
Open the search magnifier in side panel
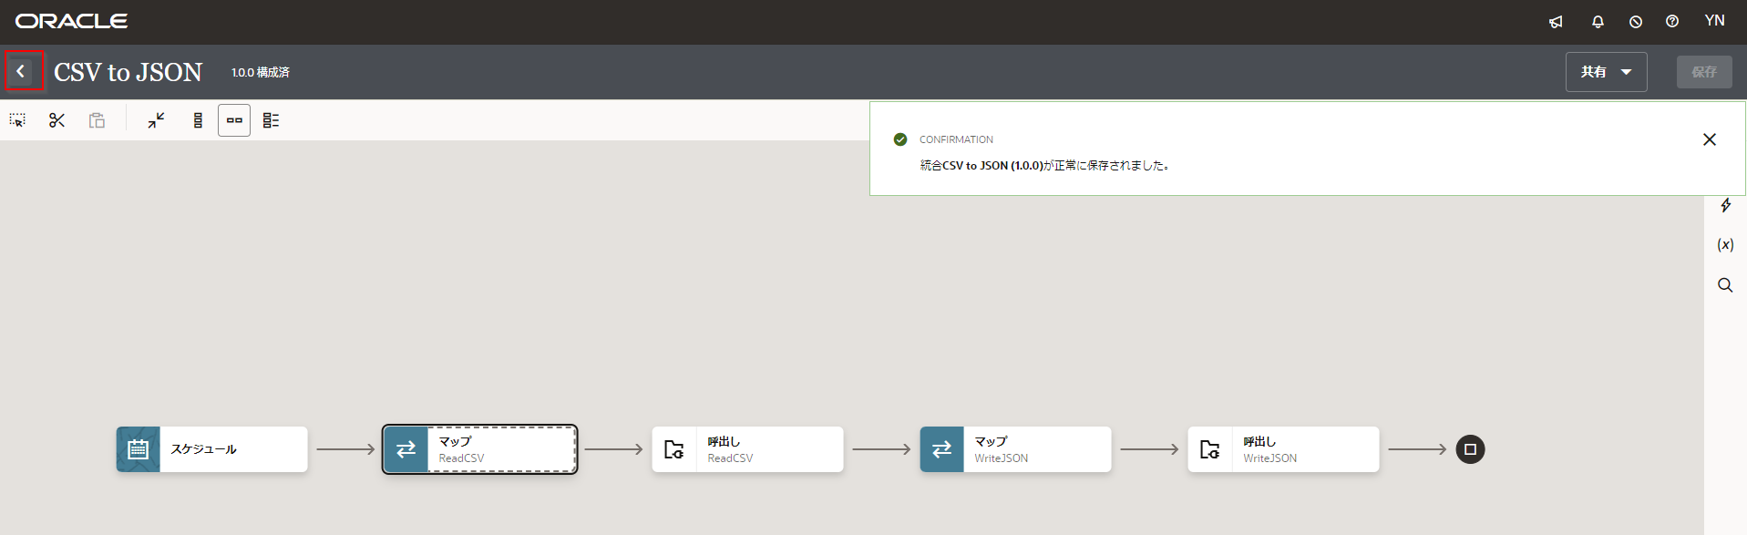click(1725, 285)
